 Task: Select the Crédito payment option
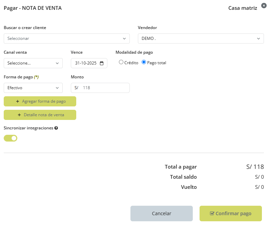click(121, 62)
